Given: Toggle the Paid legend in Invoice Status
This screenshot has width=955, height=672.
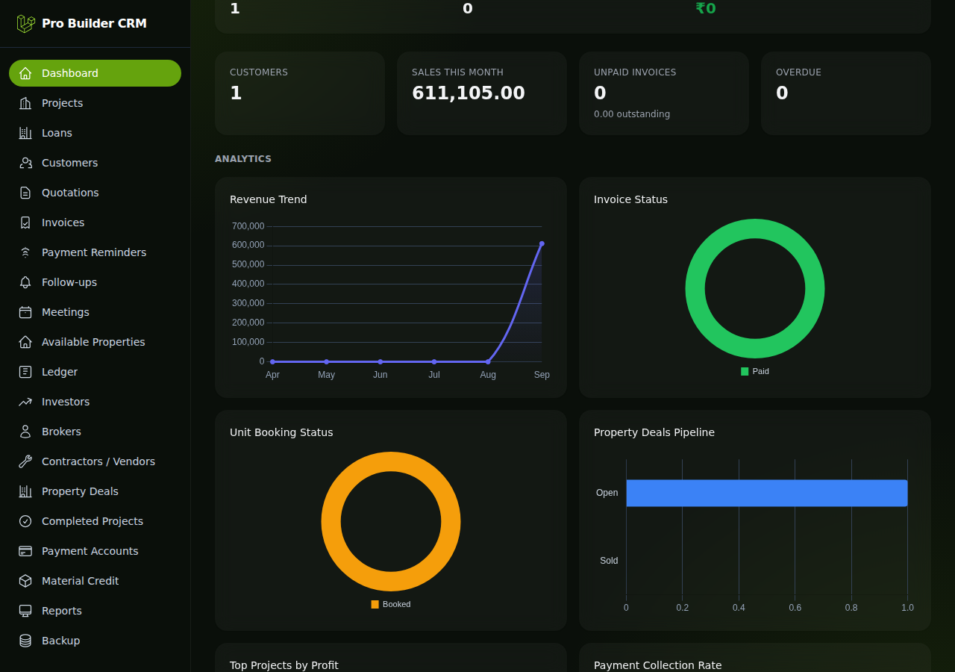Looking at the screenshot, I should [754, 371].
